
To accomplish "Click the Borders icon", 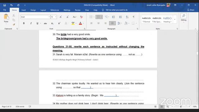I will click(x=133, y=23).
